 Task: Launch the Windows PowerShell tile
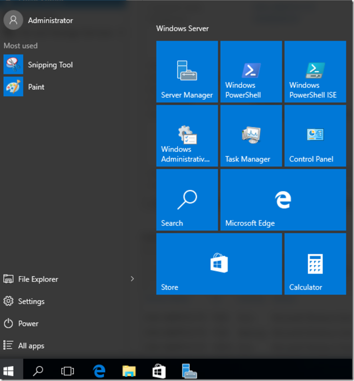[251, 72]
